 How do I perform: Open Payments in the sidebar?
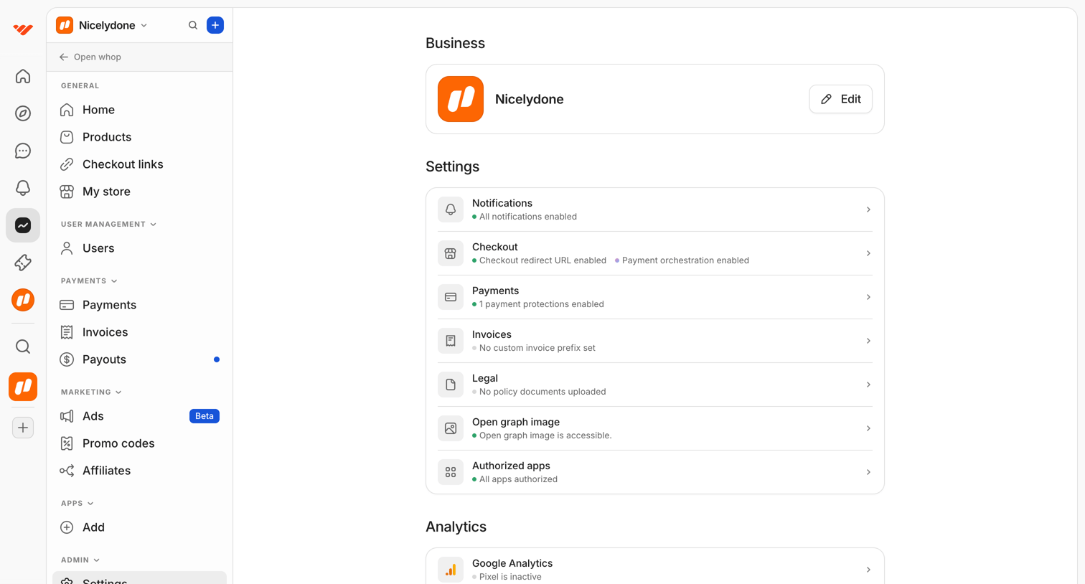(x=139, y=305)
